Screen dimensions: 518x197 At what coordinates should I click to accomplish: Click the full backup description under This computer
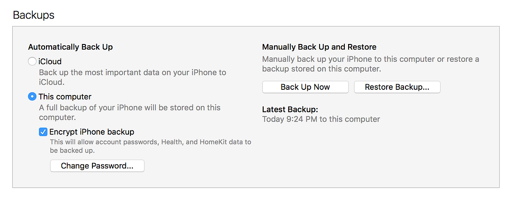(x=129, y=112)
